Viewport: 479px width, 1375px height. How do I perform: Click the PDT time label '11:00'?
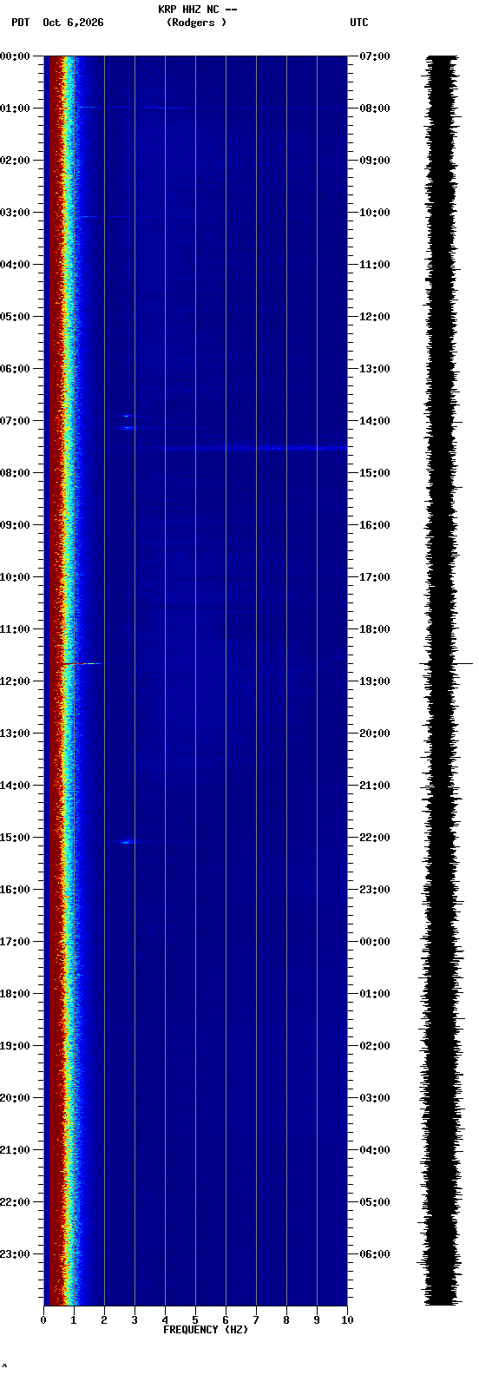coord(15,629)
